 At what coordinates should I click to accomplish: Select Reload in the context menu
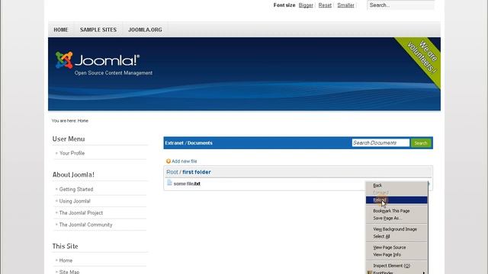[x=396, y=200]
